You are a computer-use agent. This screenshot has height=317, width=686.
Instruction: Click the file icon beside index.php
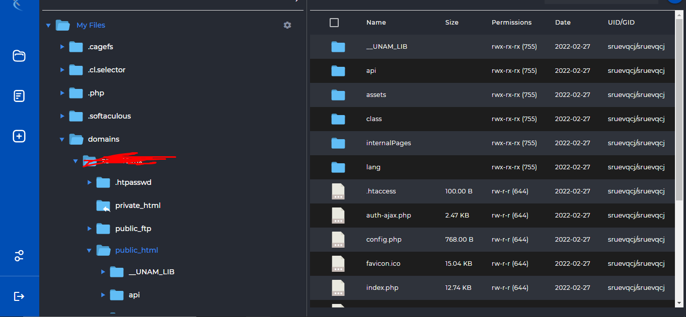pyautogui.click(x=338, y=287)
